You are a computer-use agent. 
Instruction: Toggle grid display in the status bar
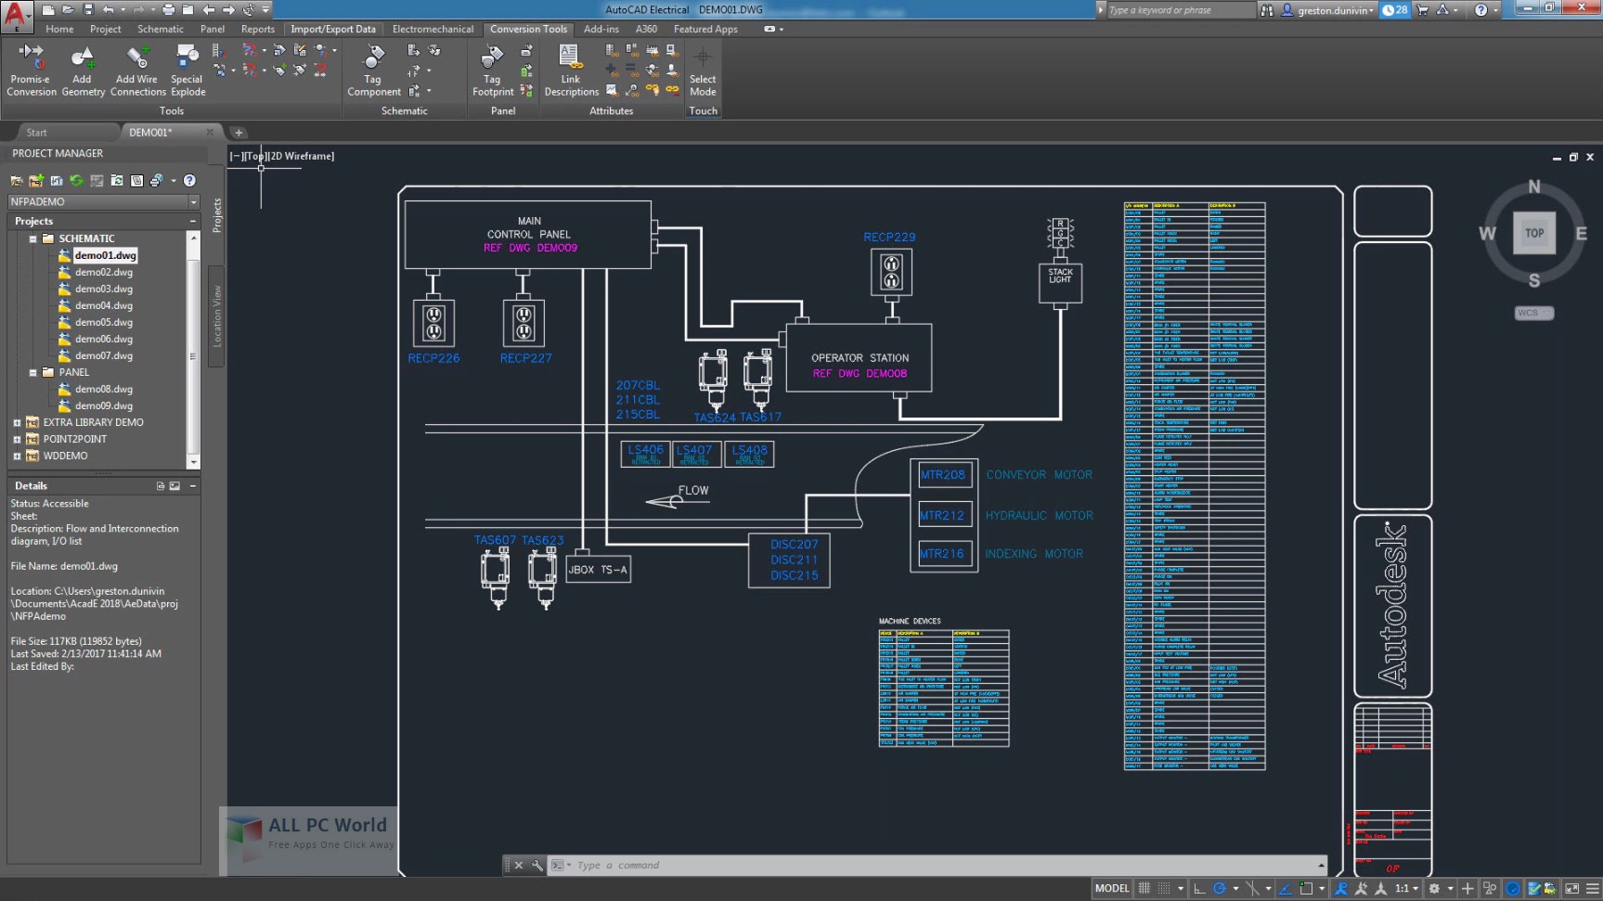(1145, 888)
